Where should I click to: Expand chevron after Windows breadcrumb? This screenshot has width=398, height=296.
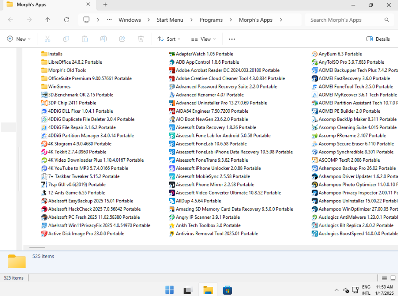point(148,20)
